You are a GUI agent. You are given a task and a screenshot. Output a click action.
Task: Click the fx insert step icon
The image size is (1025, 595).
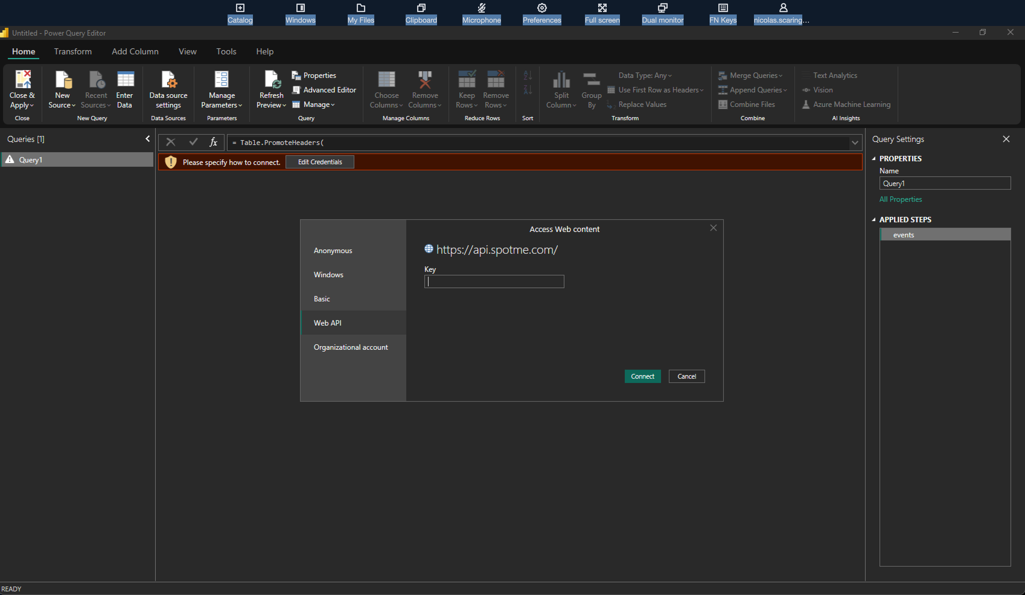213,142
